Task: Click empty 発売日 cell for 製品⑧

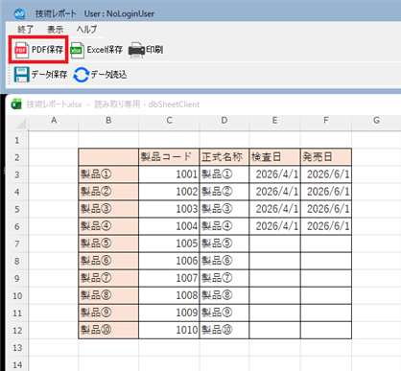Action: click(326, 295)
